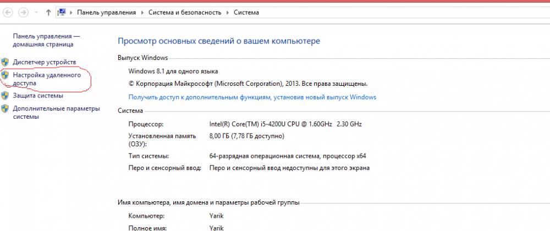Open the recent locations dropdown arrow
The height and width of the screenshot is (231, 550).
(36, 12)
